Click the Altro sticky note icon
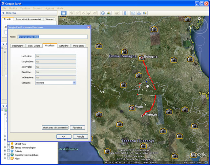Screen dimensions: 210x165 tap(12, 158)
